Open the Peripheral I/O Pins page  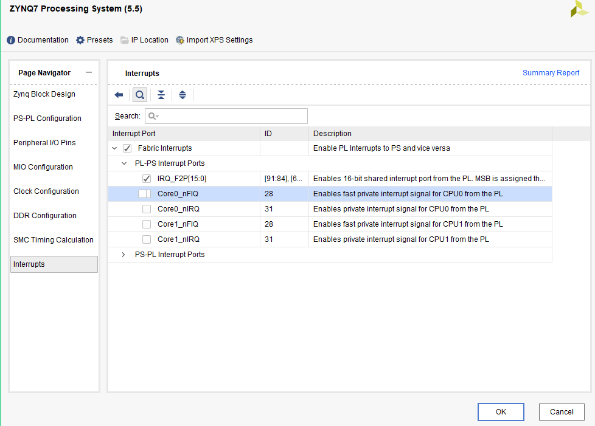coord(44,142)
